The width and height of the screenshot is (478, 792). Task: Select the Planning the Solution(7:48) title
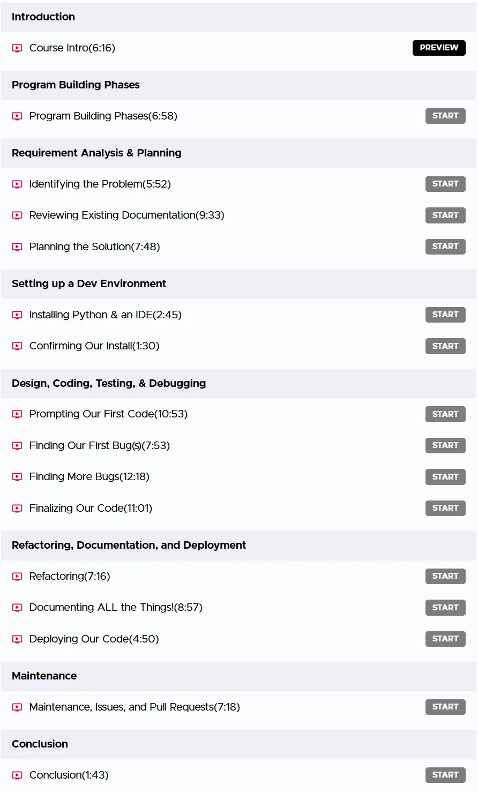(95, 247)
